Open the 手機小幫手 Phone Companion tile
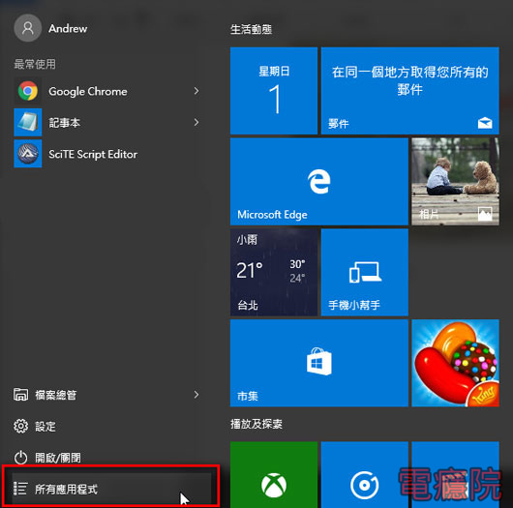 tap(365, 272)
